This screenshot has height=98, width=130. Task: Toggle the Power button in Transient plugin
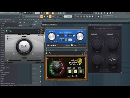70,40
